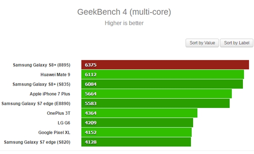The width and height of the screenshot is (254, 154).
Task: Select the red Samsung Galaxy S8+ (8895) bar
Action: tap(165, 65)
